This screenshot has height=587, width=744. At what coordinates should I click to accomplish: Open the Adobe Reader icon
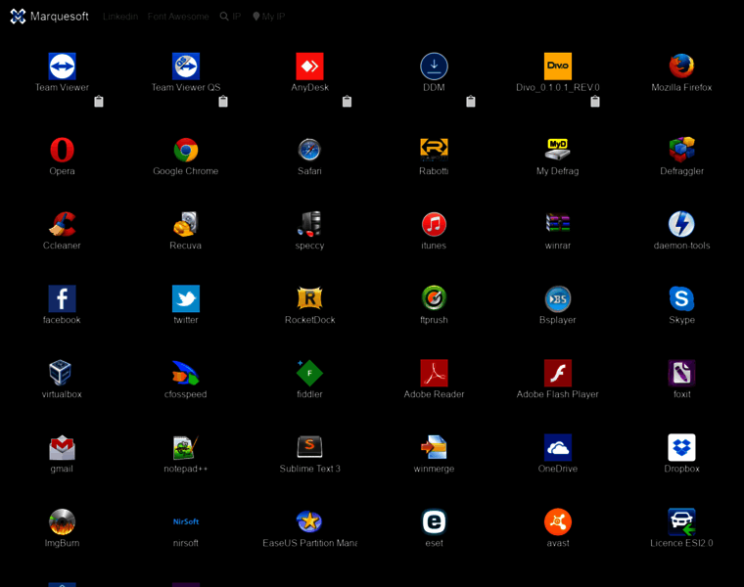[x=434, y=373]
